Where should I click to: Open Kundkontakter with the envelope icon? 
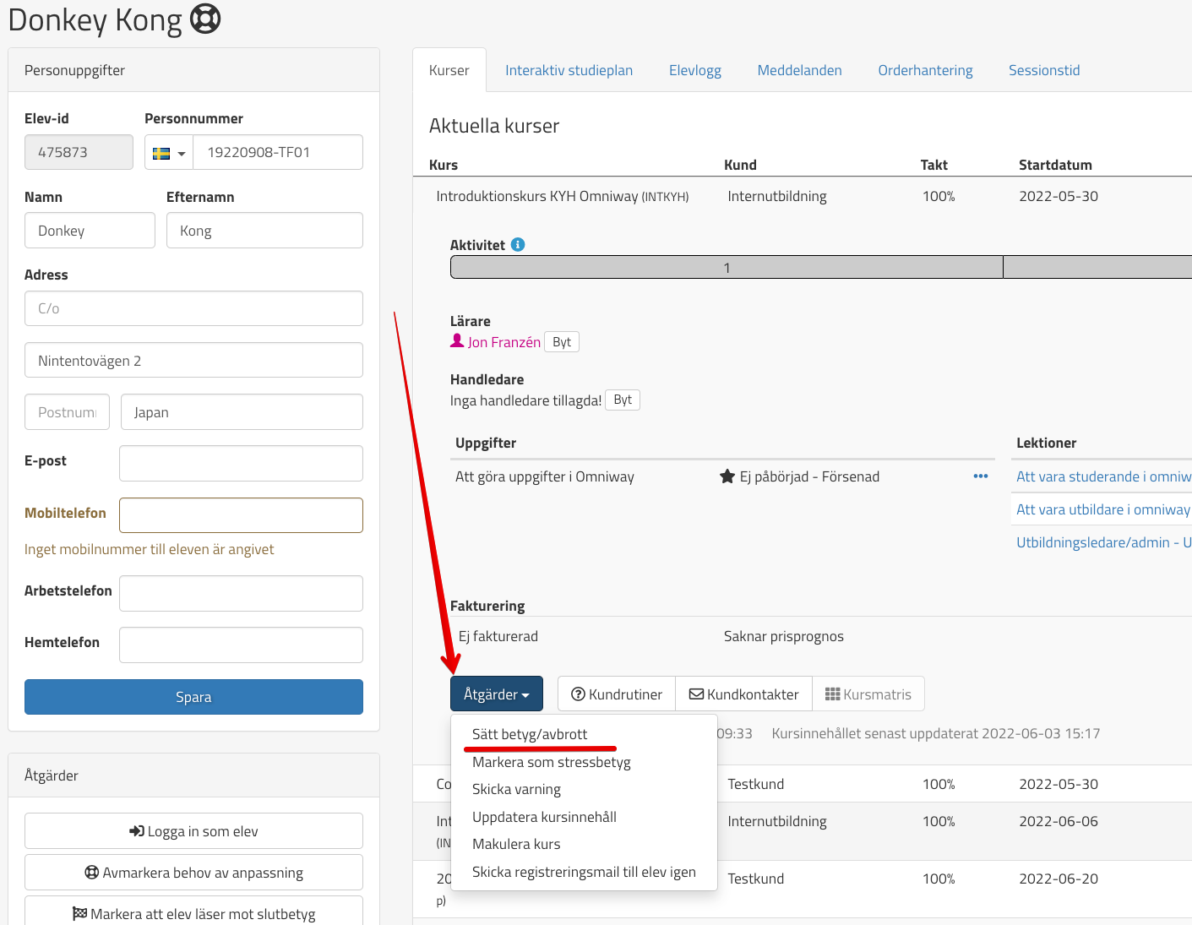(743, 694)
